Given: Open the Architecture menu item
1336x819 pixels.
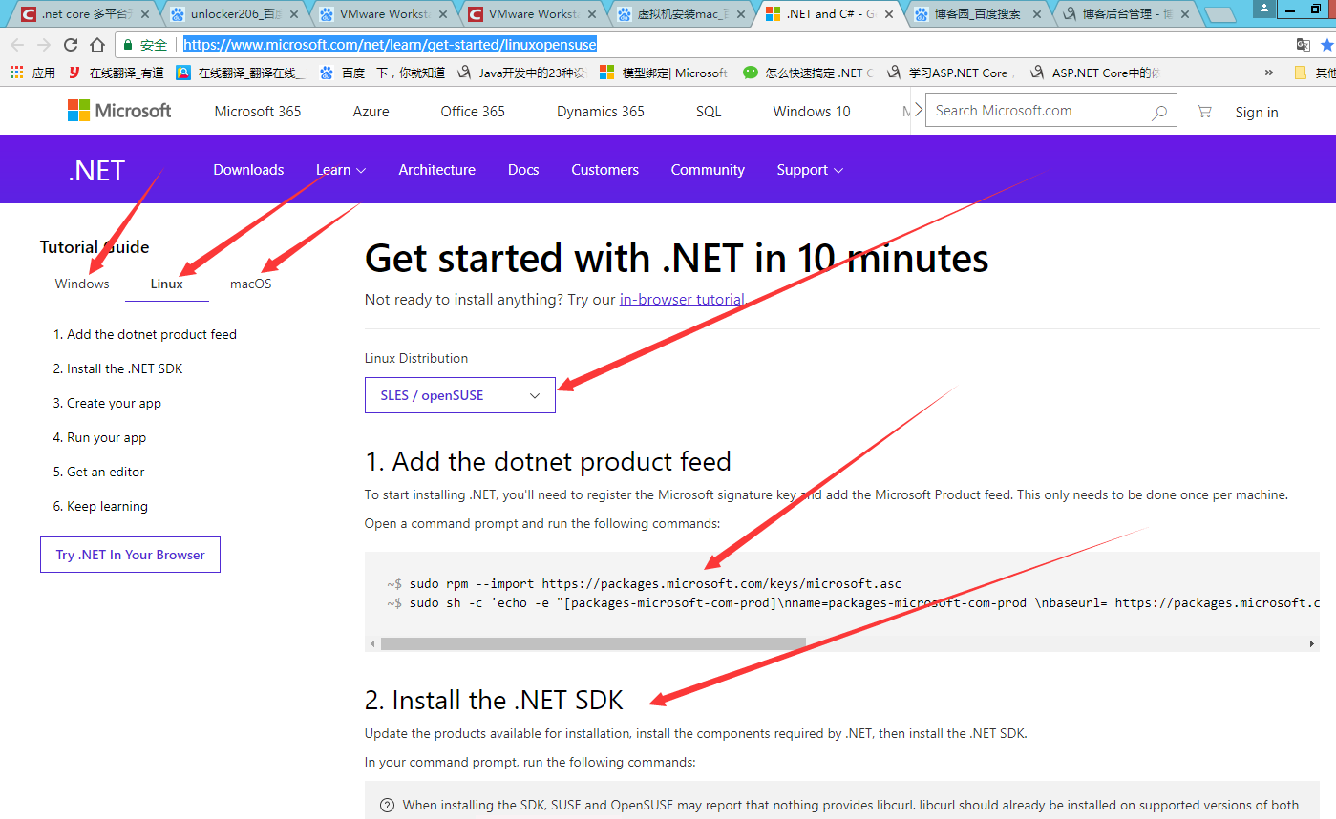Looking at the screenshot, I should [x=437, y=170].
